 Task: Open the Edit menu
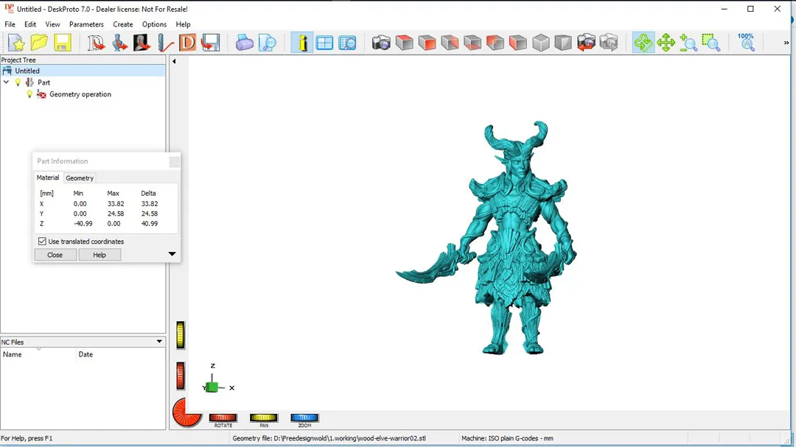point(30,24)
